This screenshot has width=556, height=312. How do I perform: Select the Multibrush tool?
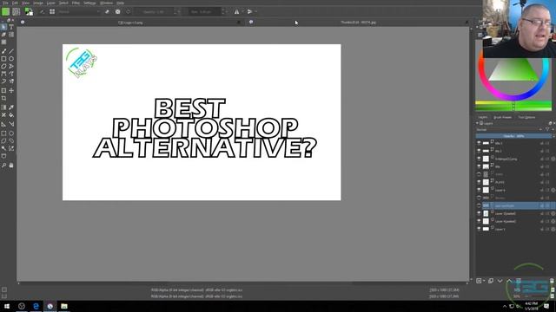(x=11, y=81)
